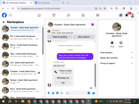Open Chardele conversation in the list
Viewport: 139px width, 104px height.
coord(21,29)
